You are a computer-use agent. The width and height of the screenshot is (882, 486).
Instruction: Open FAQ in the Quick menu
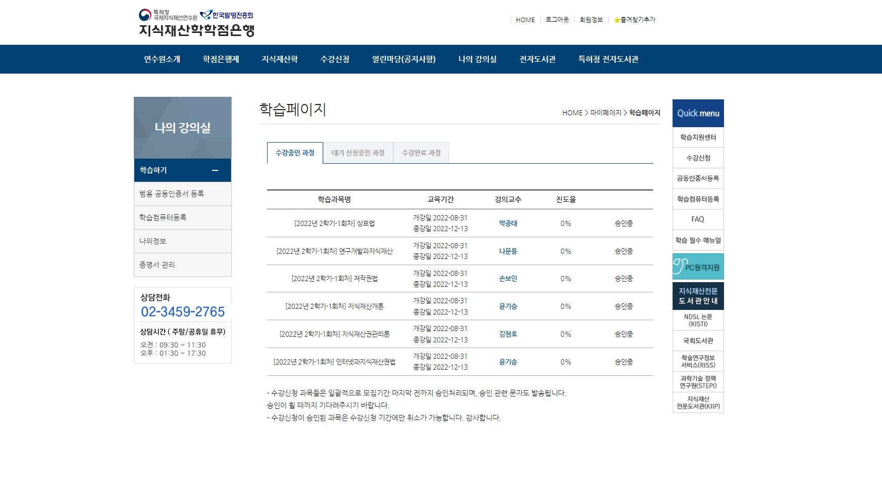coord(698,219)
